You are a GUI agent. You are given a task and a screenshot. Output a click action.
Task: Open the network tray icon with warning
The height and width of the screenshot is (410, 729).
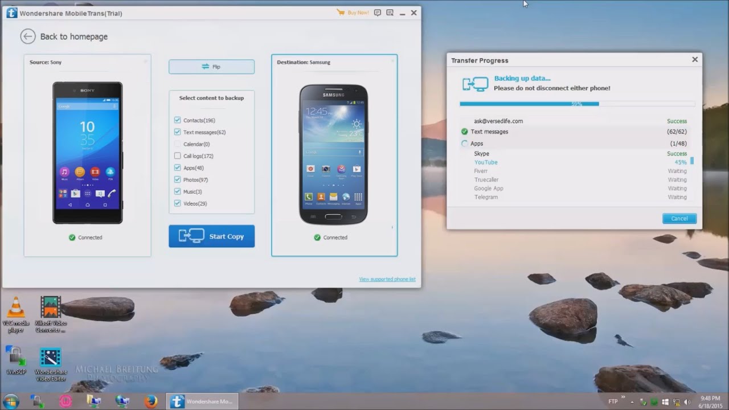click(x=676, y=401)
